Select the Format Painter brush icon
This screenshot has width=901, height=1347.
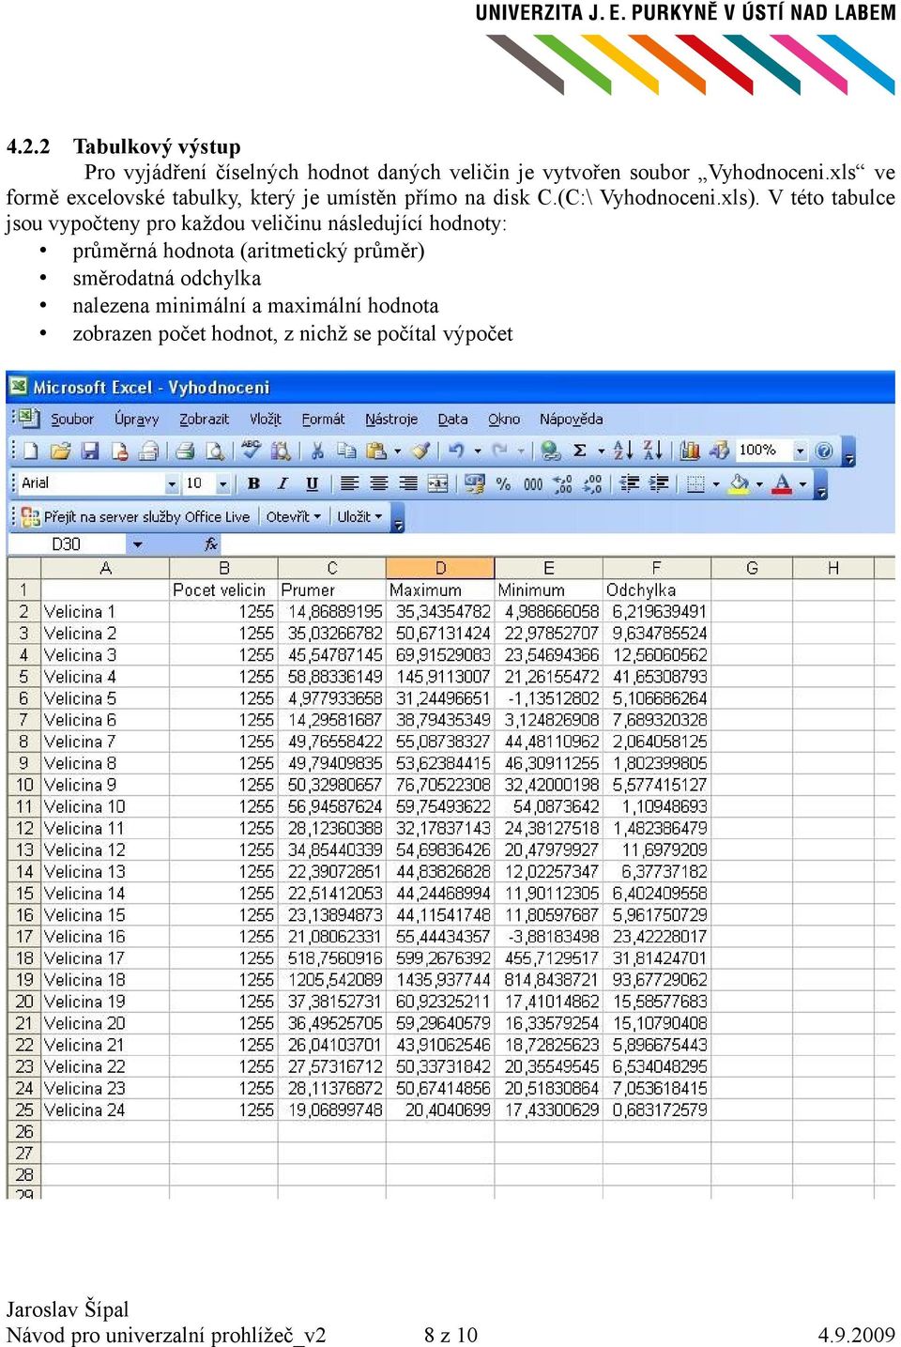click(421, 452)
